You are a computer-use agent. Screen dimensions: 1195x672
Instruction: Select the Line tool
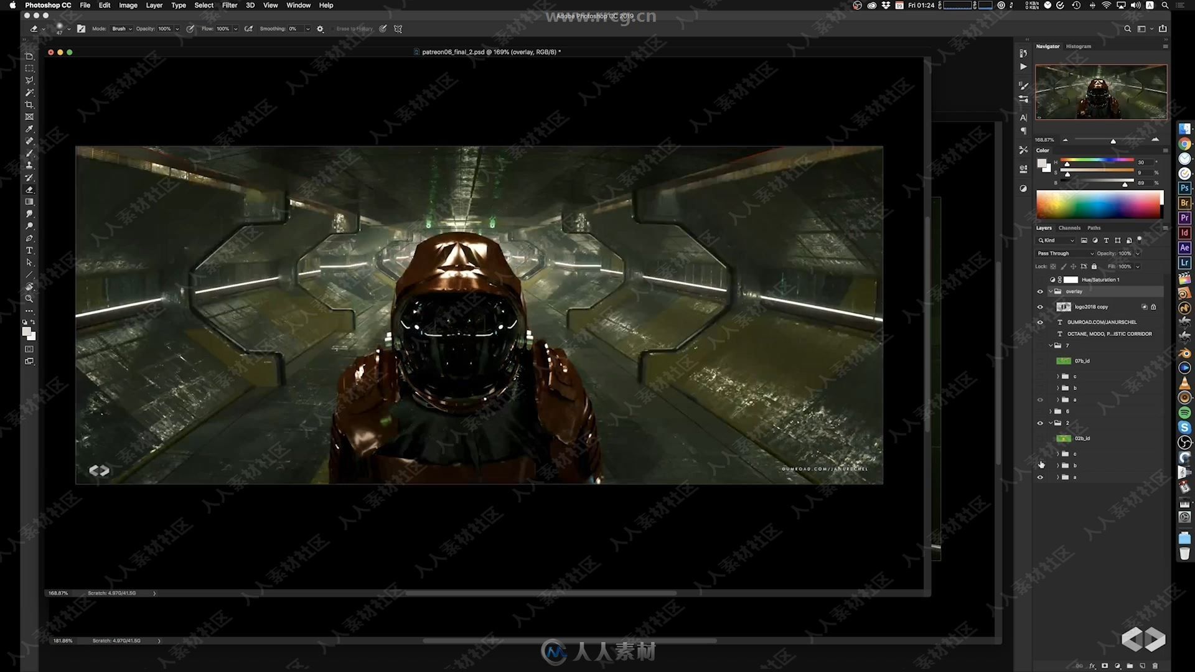[x=29, y=274]
